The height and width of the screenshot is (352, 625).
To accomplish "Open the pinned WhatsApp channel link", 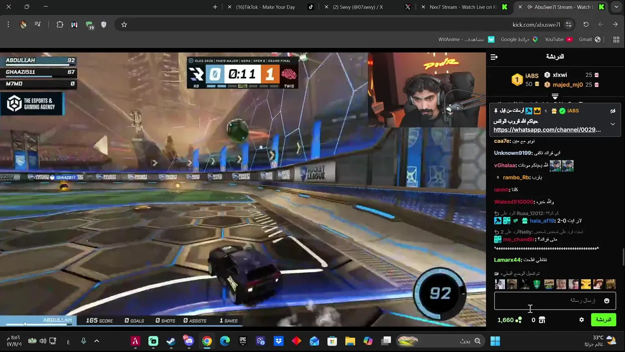I will (x=547, y=130).
